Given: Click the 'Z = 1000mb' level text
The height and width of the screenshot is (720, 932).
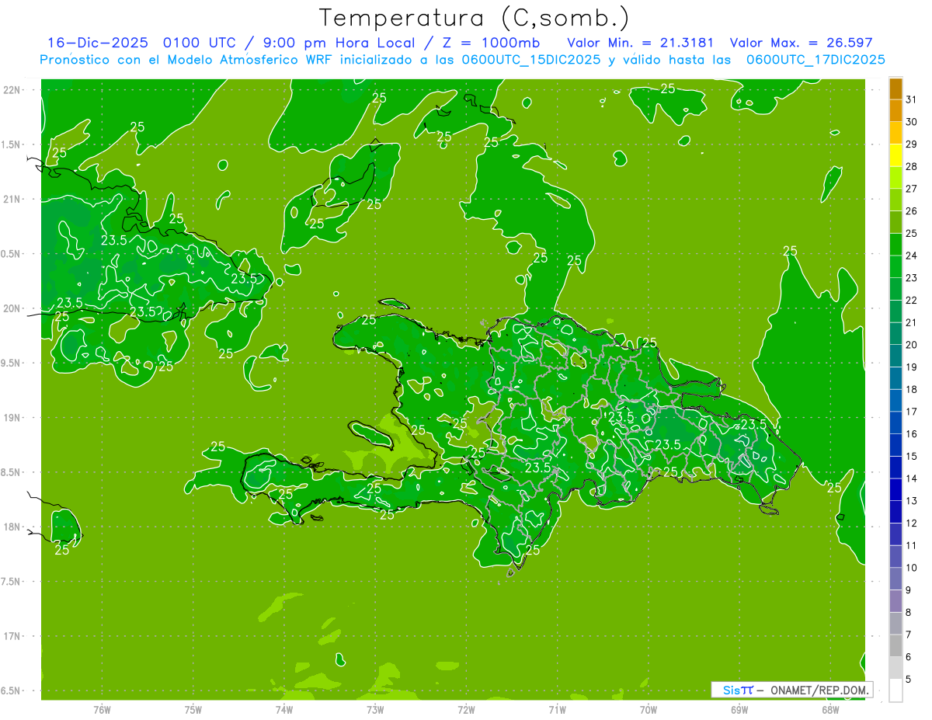Looking at the screenshot, I should click(x=492, y=43).
